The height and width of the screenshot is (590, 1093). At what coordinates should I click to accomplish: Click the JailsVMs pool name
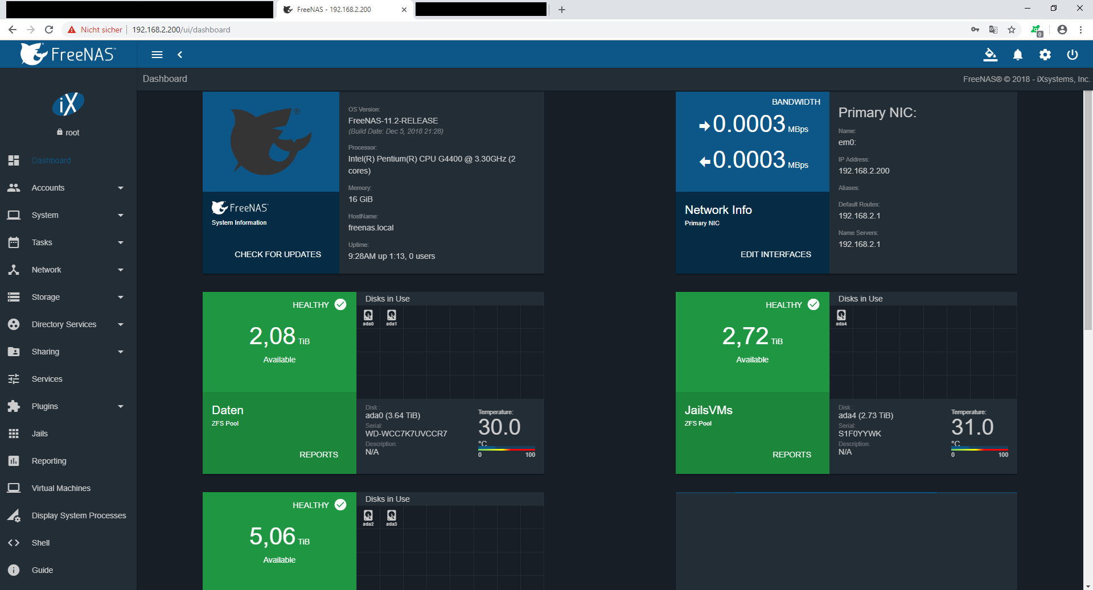point(709,410)
